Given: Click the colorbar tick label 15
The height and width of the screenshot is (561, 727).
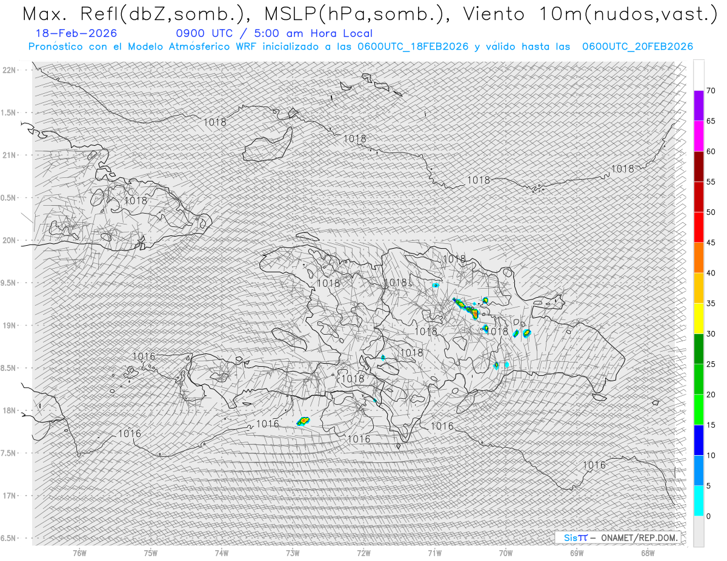Looking at the screenshot, I should coord(711,425).
